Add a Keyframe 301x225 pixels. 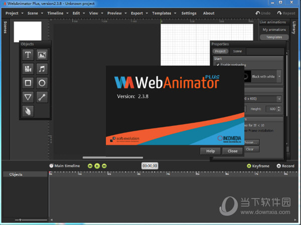click(x=258, y=166)
